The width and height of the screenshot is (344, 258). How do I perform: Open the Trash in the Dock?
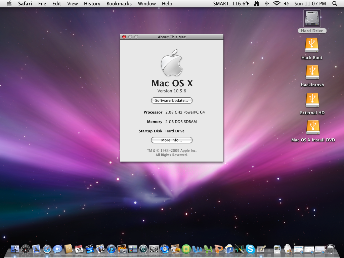point(331,249)
